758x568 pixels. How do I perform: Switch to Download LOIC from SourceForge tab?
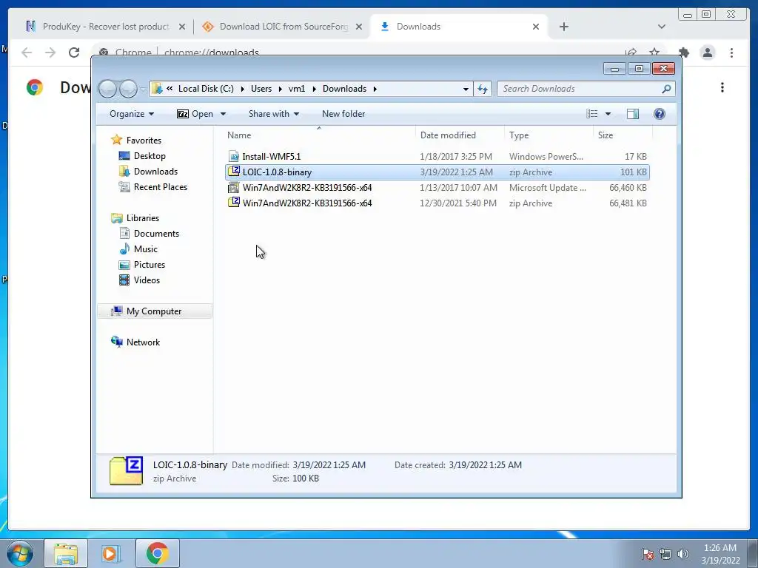pos(284,27)
